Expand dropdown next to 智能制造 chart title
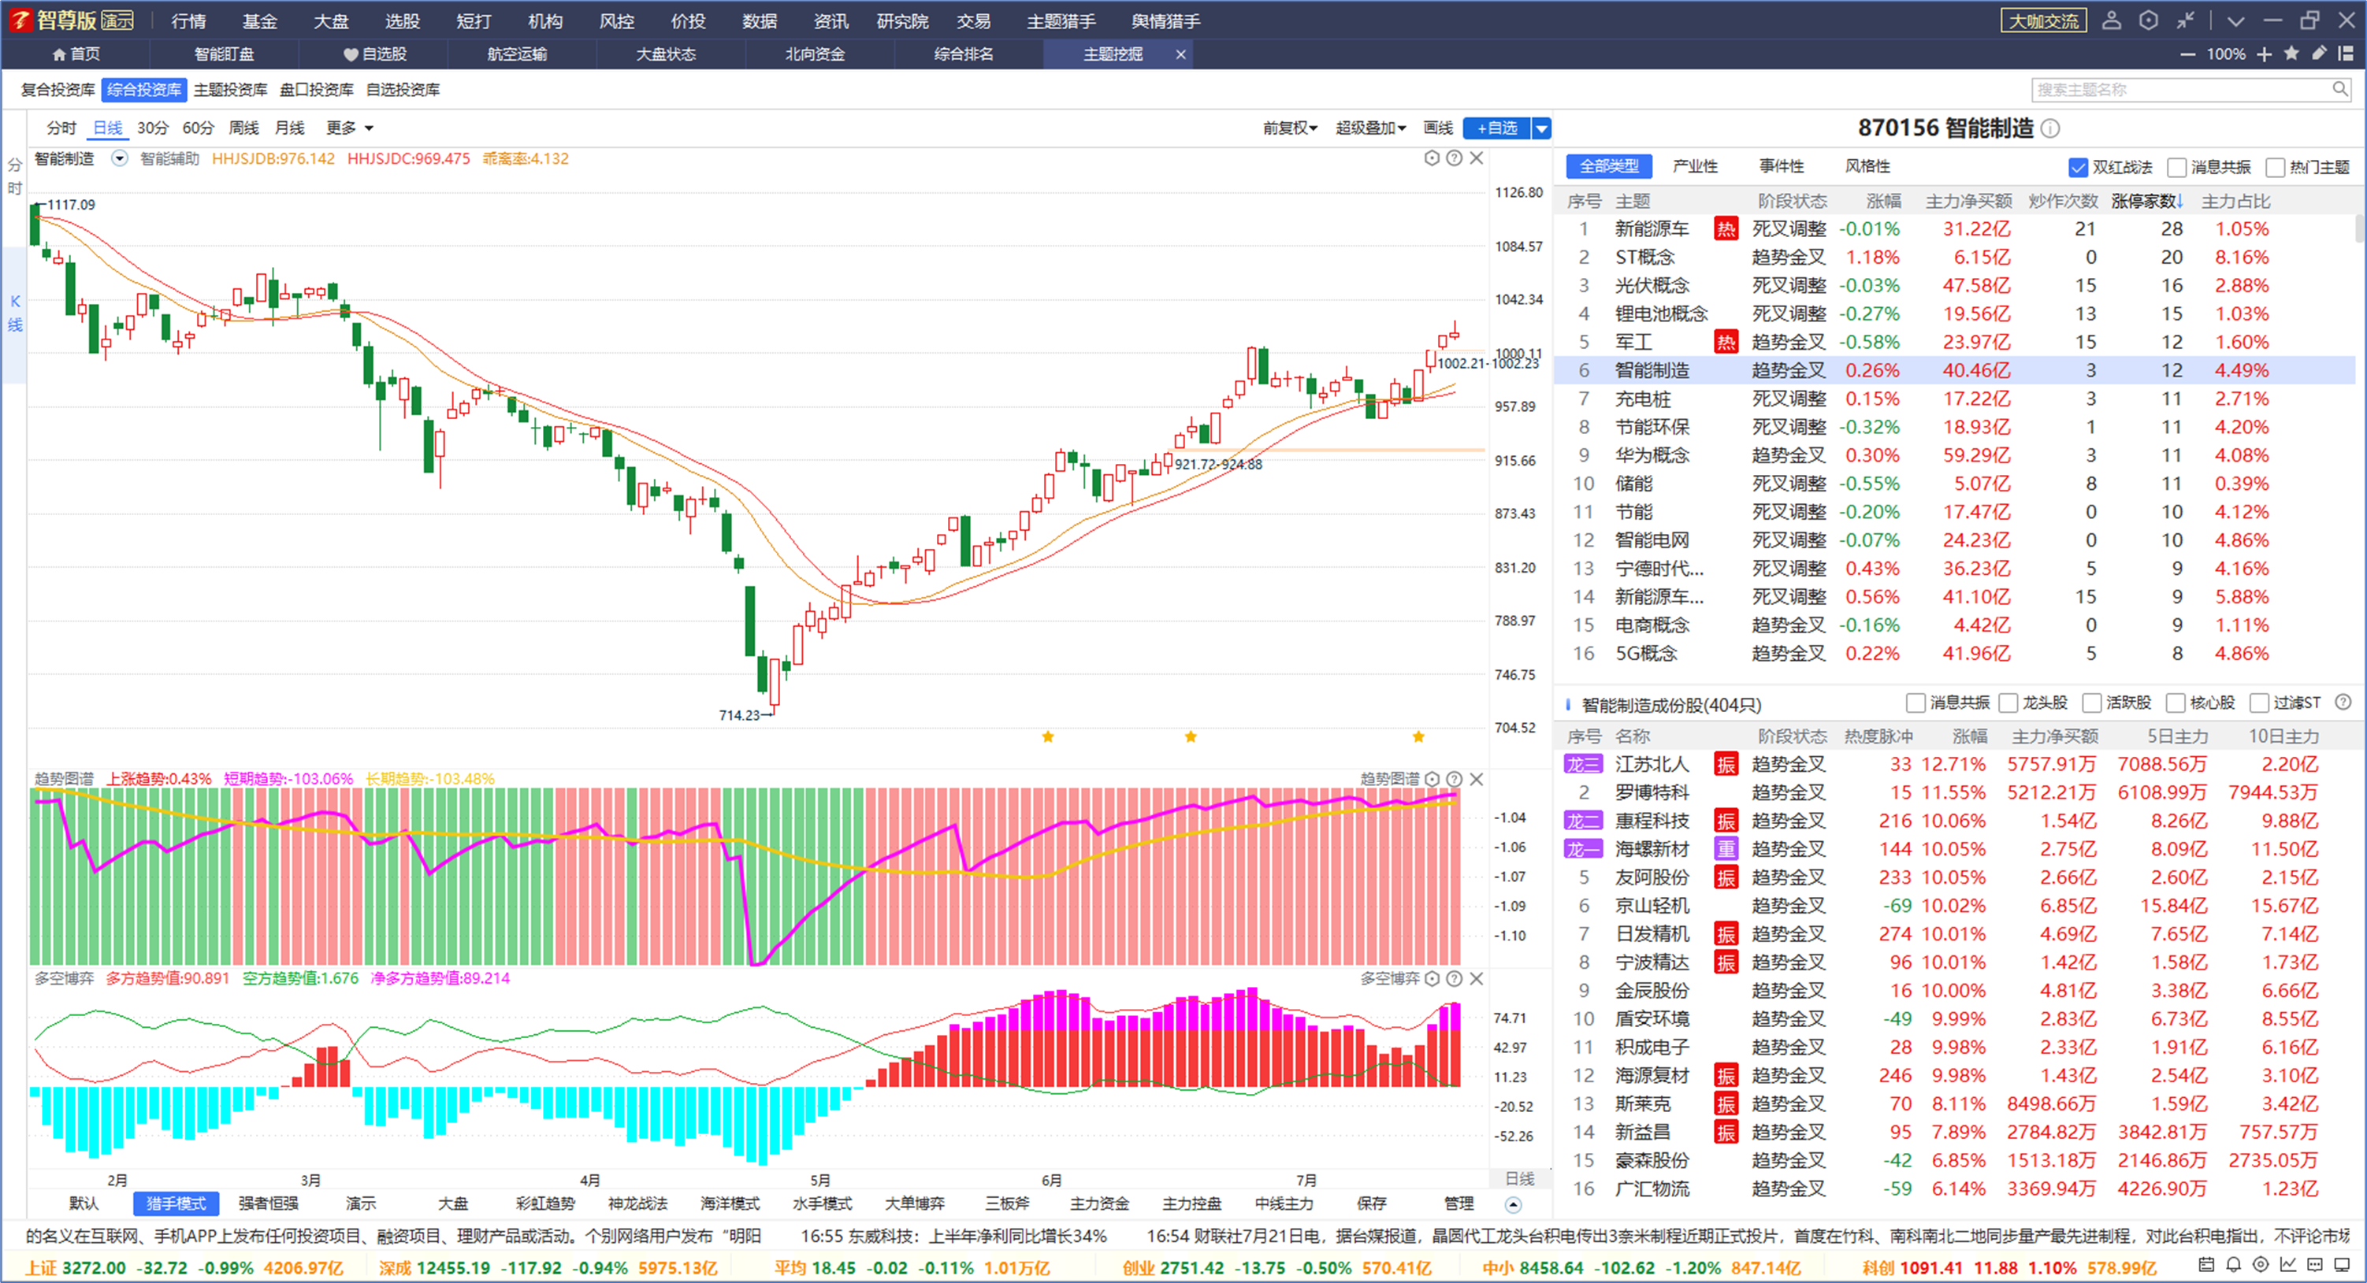The width and height of the screenshot is (2367, 1283). [x=120, y=158]
